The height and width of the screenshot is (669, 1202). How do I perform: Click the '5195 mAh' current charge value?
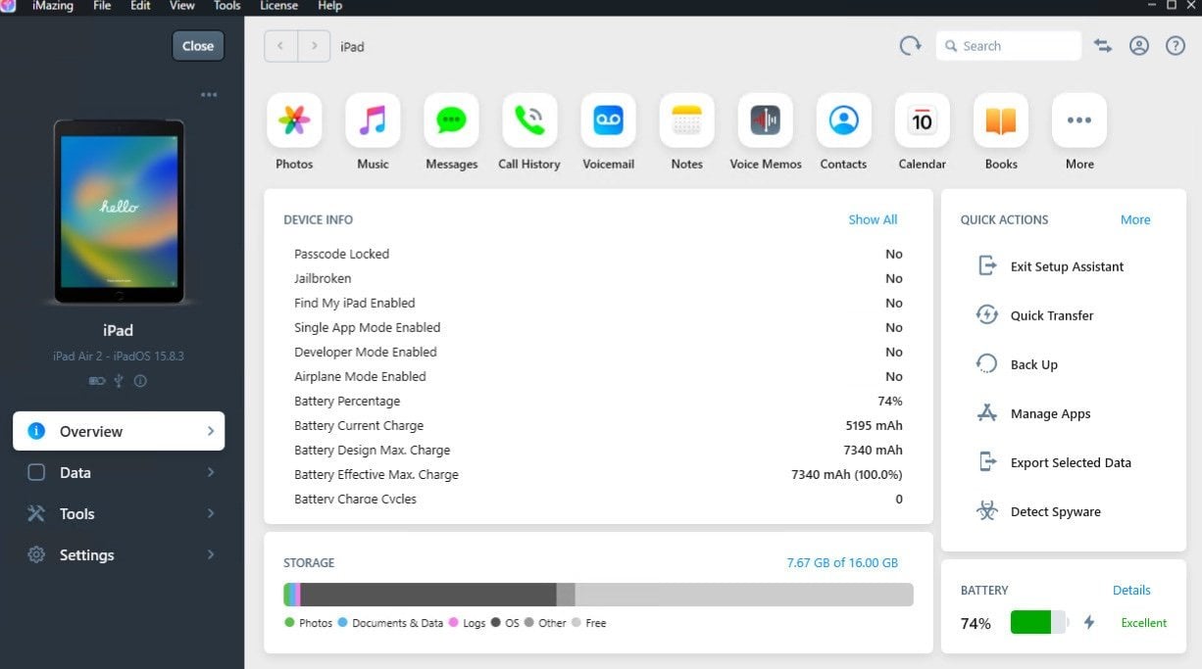coord(874,425)
